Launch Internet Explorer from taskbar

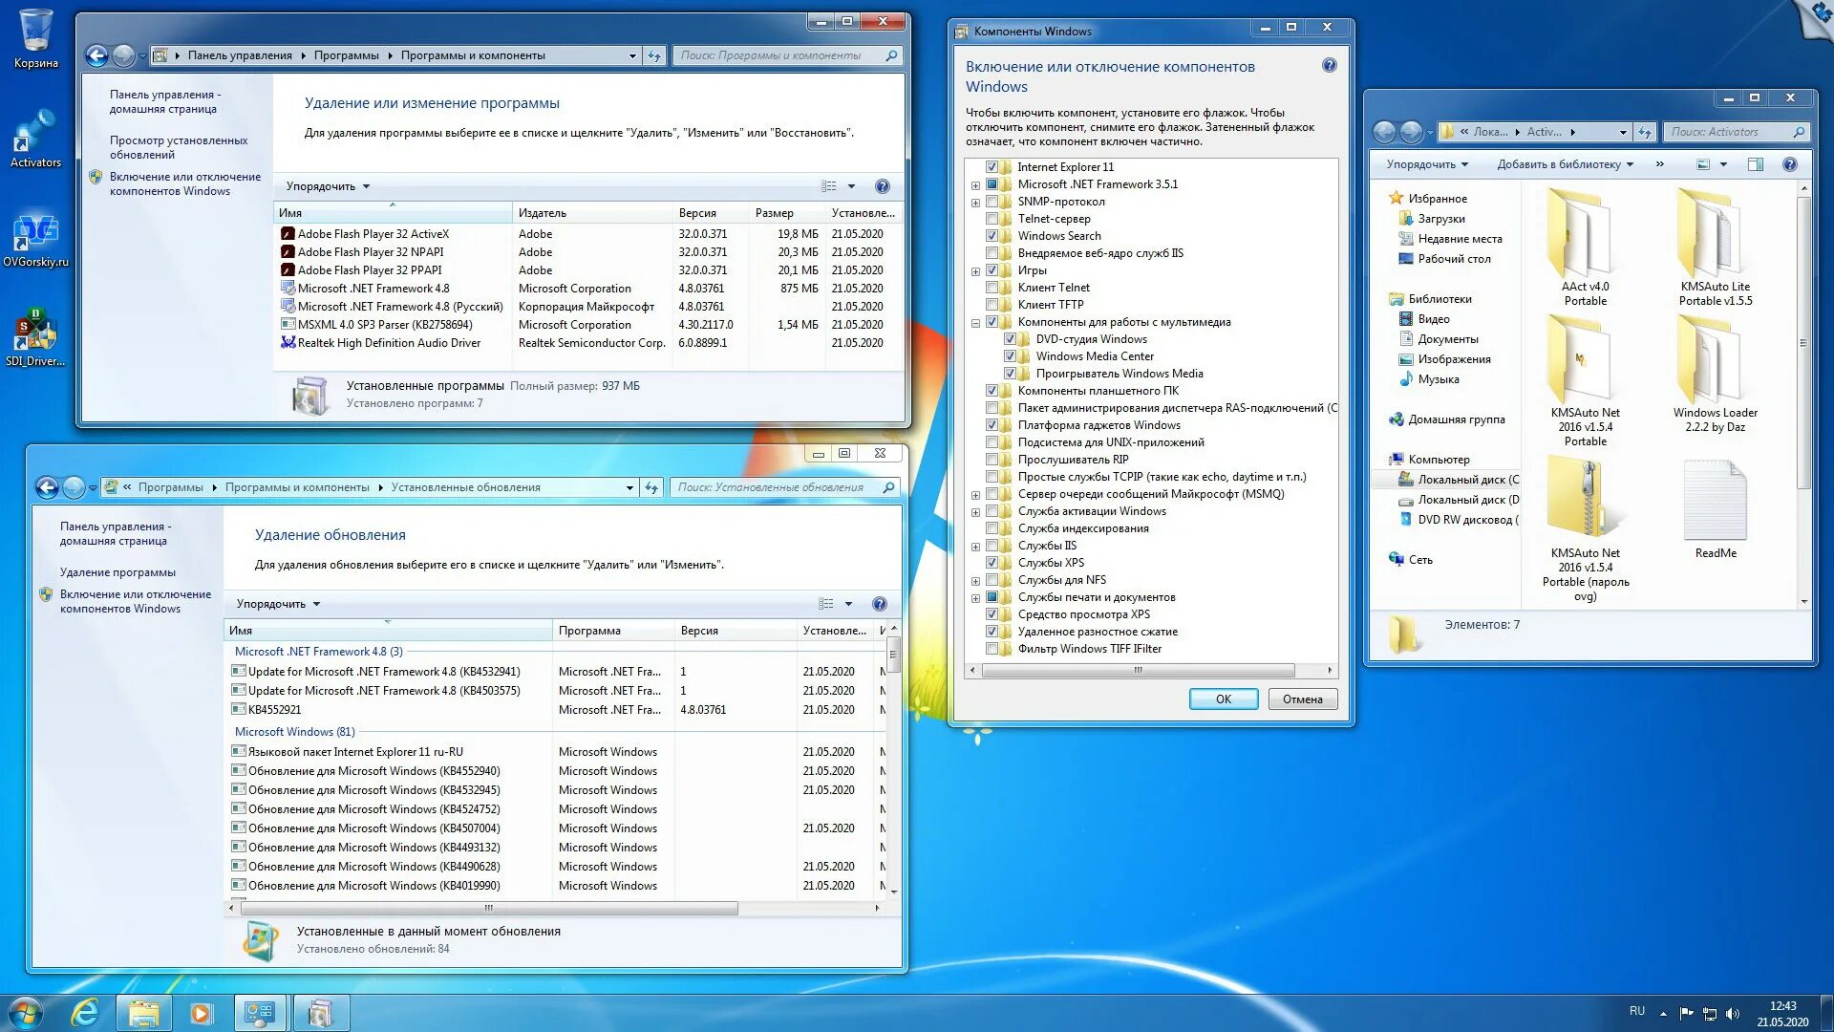85,1013
